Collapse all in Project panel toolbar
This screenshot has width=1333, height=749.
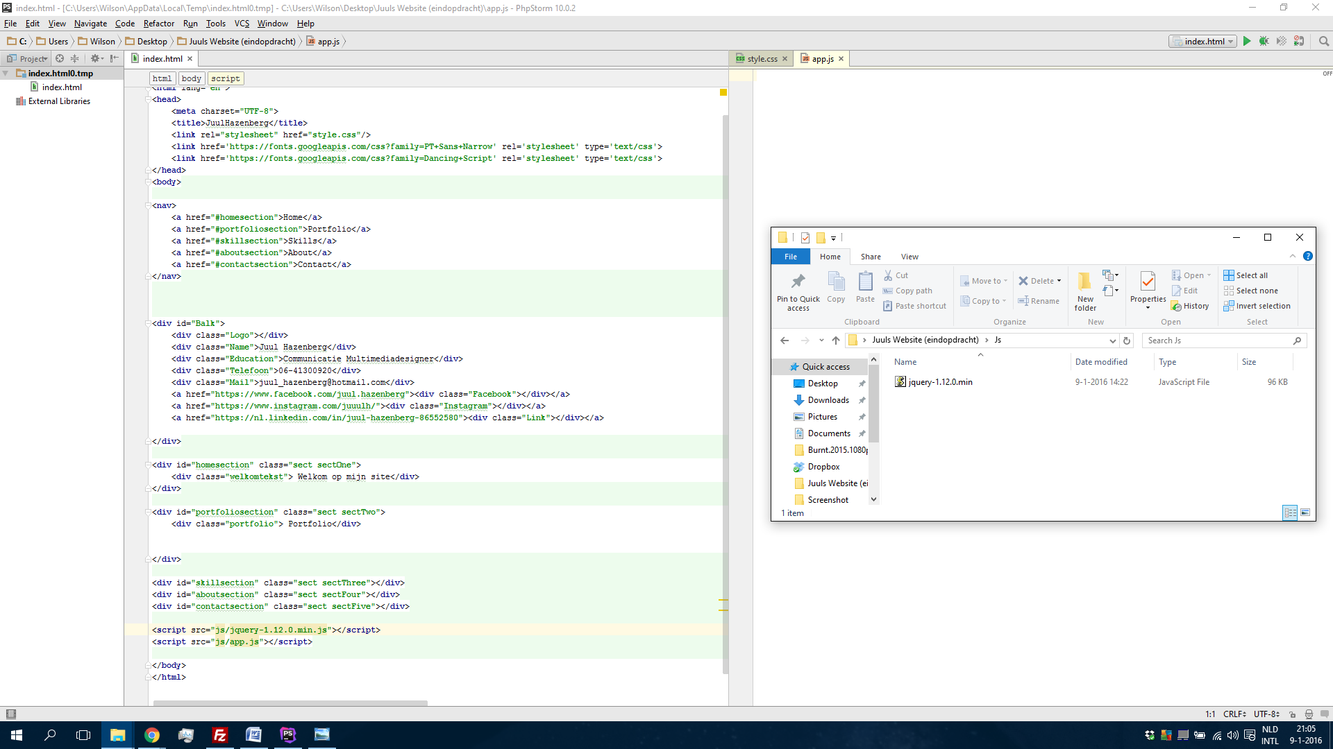75,59
